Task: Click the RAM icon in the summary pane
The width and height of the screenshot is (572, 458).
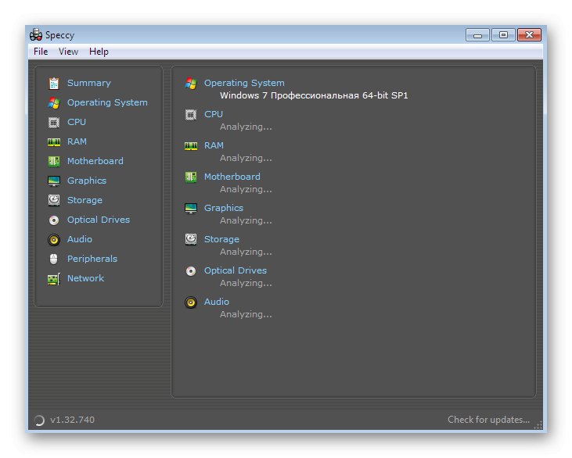Action: coord(191,146)
